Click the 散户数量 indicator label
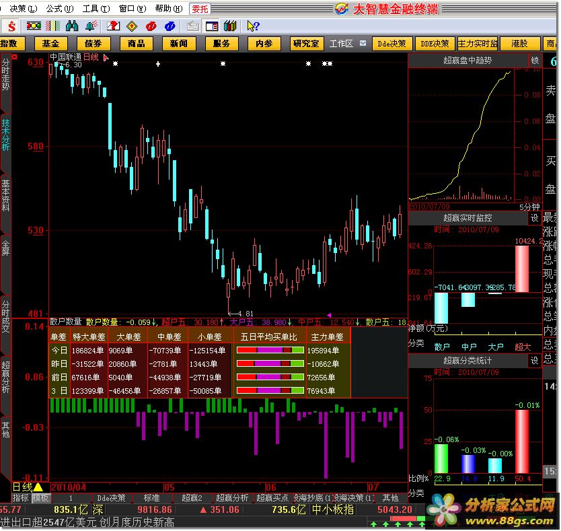Image resolution: width=561 pixels, height=531 pixels. coord(65,322)
